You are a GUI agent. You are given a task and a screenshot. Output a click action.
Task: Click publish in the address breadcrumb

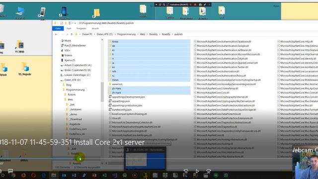coord(178,34)
